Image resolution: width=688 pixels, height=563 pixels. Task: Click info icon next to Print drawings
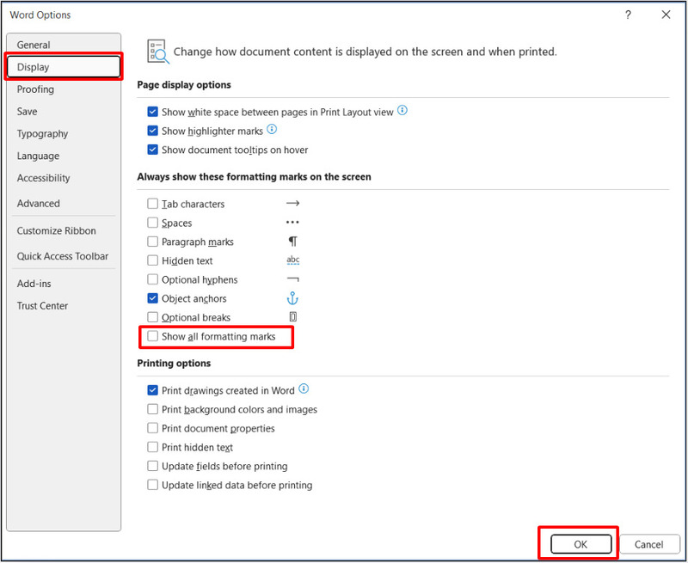click(304, 389)
